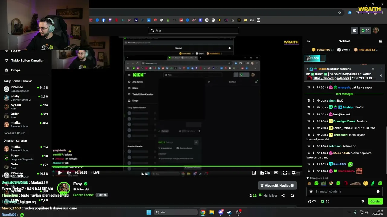The image size is (387, 217).
Task: Play the live stream video
Action: click(x=60, y=173)
